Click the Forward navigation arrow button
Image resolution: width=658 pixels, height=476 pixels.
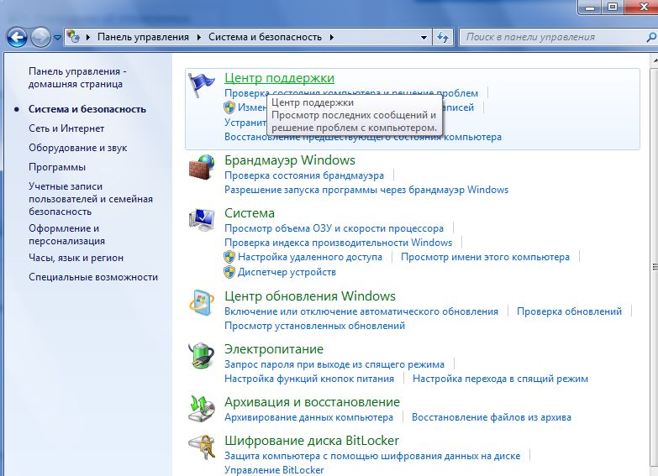(x=40, y=37)
